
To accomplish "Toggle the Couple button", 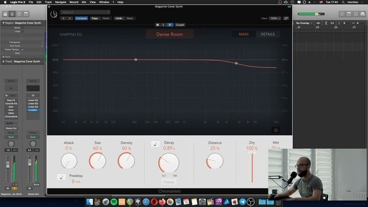I will 180,25.
